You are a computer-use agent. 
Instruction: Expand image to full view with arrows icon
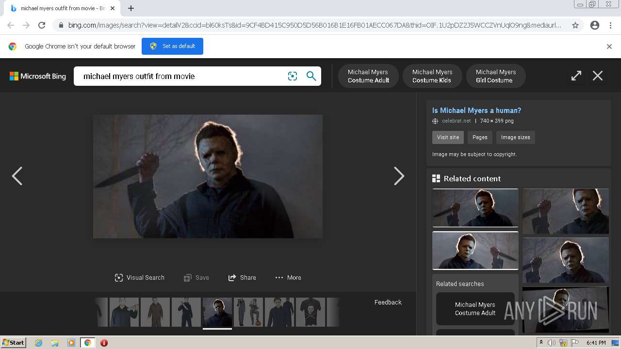click(576, 76)
